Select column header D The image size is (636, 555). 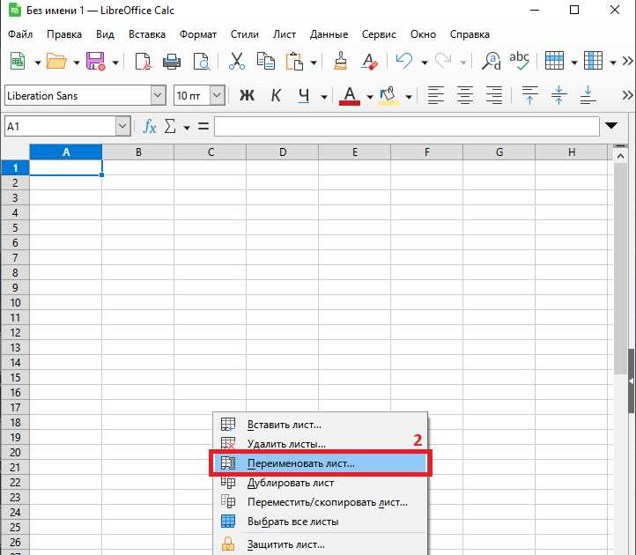pos(282,152)
